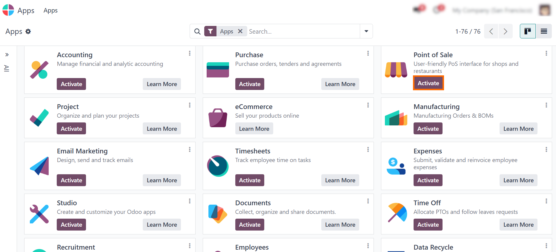
Task: Learn More about Purchase
Action: click(x=340, y=84)
